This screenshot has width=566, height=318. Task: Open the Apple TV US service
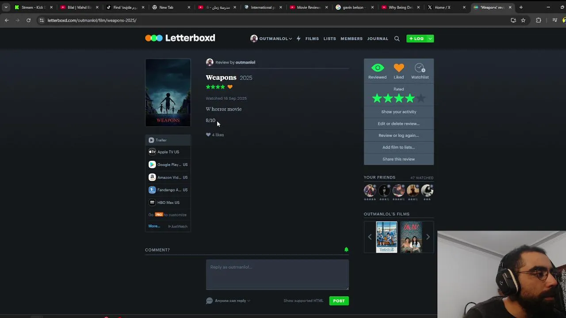pyautogui.click(x=168, y=152)
